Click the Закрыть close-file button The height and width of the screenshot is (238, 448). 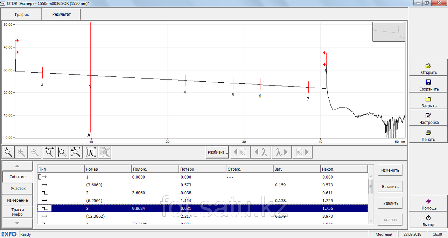coord(428,102)
